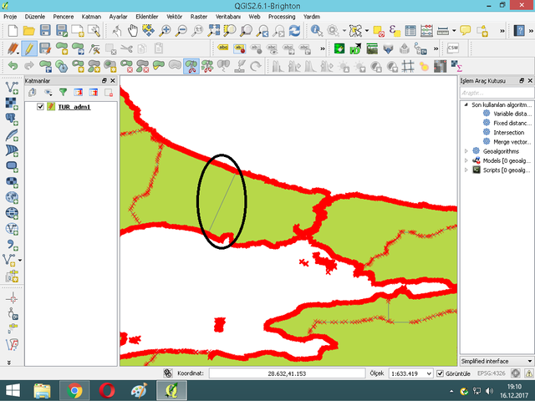Screen dimensions: 535x406
Task: Click the Save Layer Edits icon
Action: coord(45,48)
